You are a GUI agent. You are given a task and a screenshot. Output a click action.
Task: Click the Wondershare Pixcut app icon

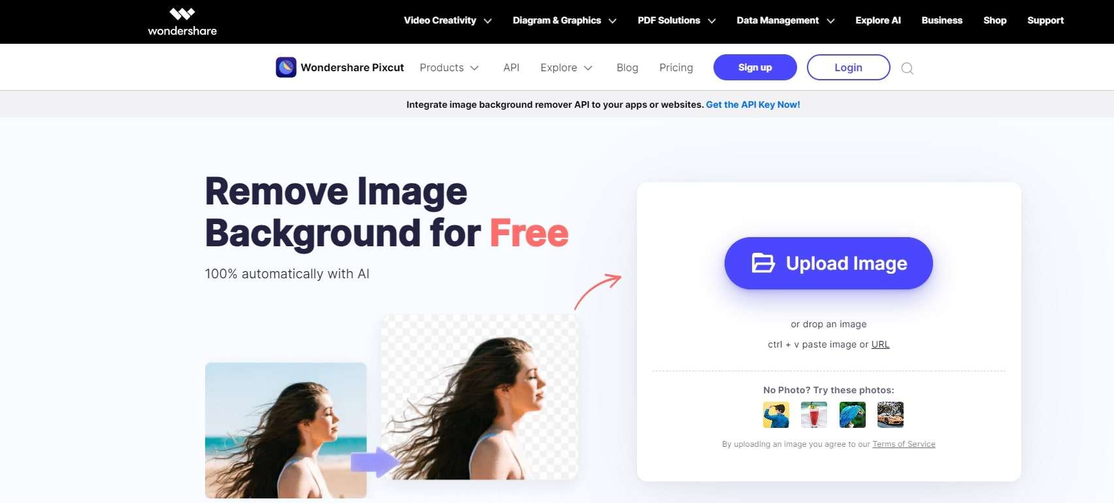point(286,67)
